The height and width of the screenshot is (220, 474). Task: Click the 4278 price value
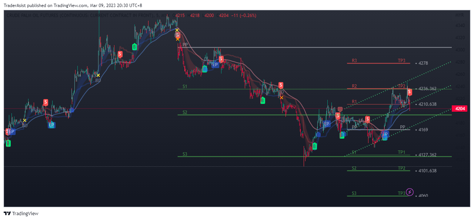[x=423, y=63]
